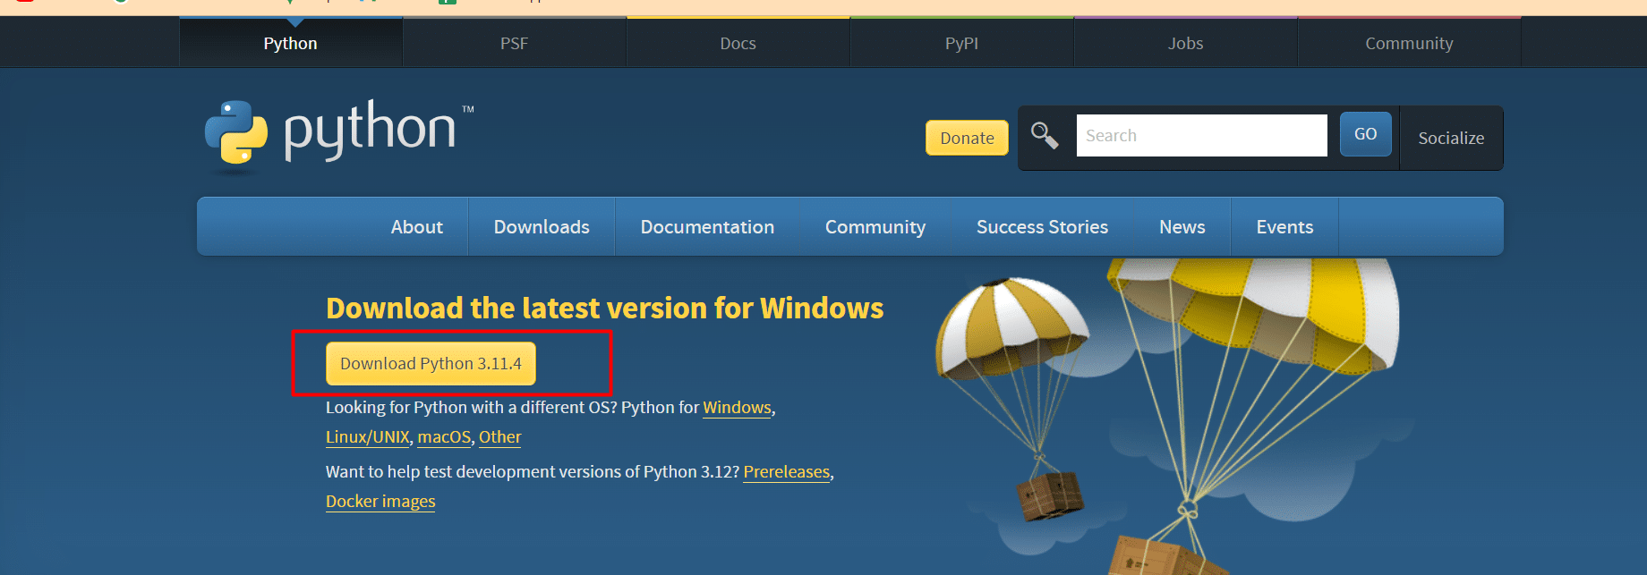Open the Success Stories menu item

pyautogui.click(x=1042, y=227)
